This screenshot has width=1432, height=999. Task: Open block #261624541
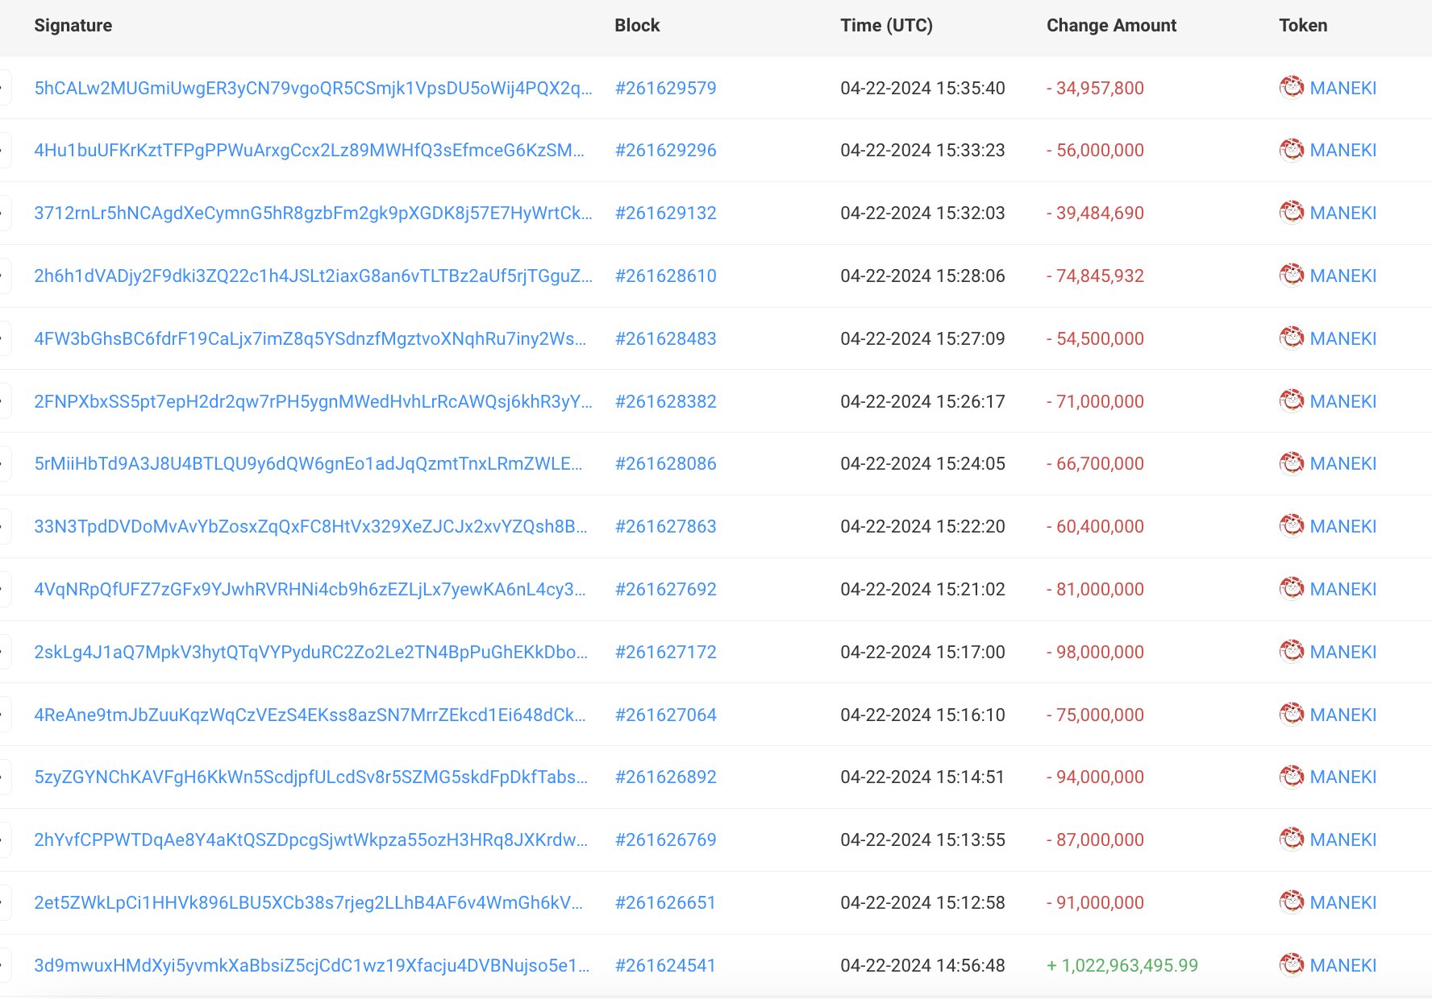pos(665,965)
